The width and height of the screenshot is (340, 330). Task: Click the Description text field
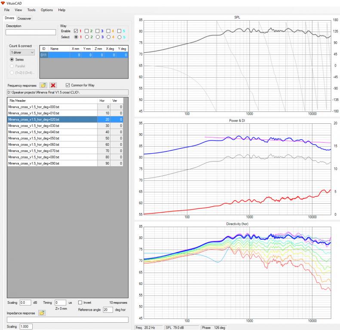pos(31,32)
